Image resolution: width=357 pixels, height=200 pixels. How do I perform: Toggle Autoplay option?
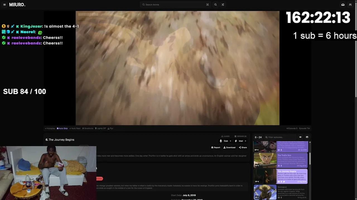click(x=50, y=128)
